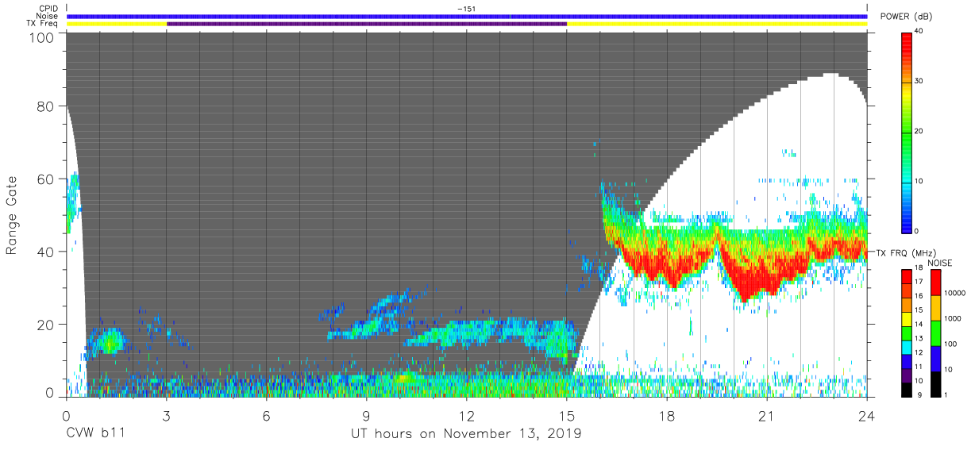Click the '10000' label on NOISE scale
The image size is (975, 450).
point(955,294)
